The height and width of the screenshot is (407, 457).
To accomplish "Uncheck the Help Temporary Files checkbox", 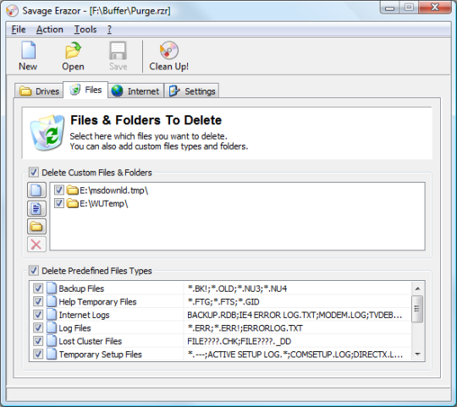I will (38, 301).
